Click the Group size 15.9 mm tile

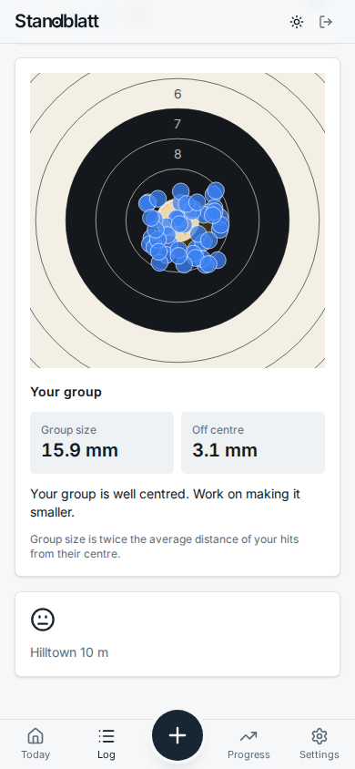(x=102, y=443)
